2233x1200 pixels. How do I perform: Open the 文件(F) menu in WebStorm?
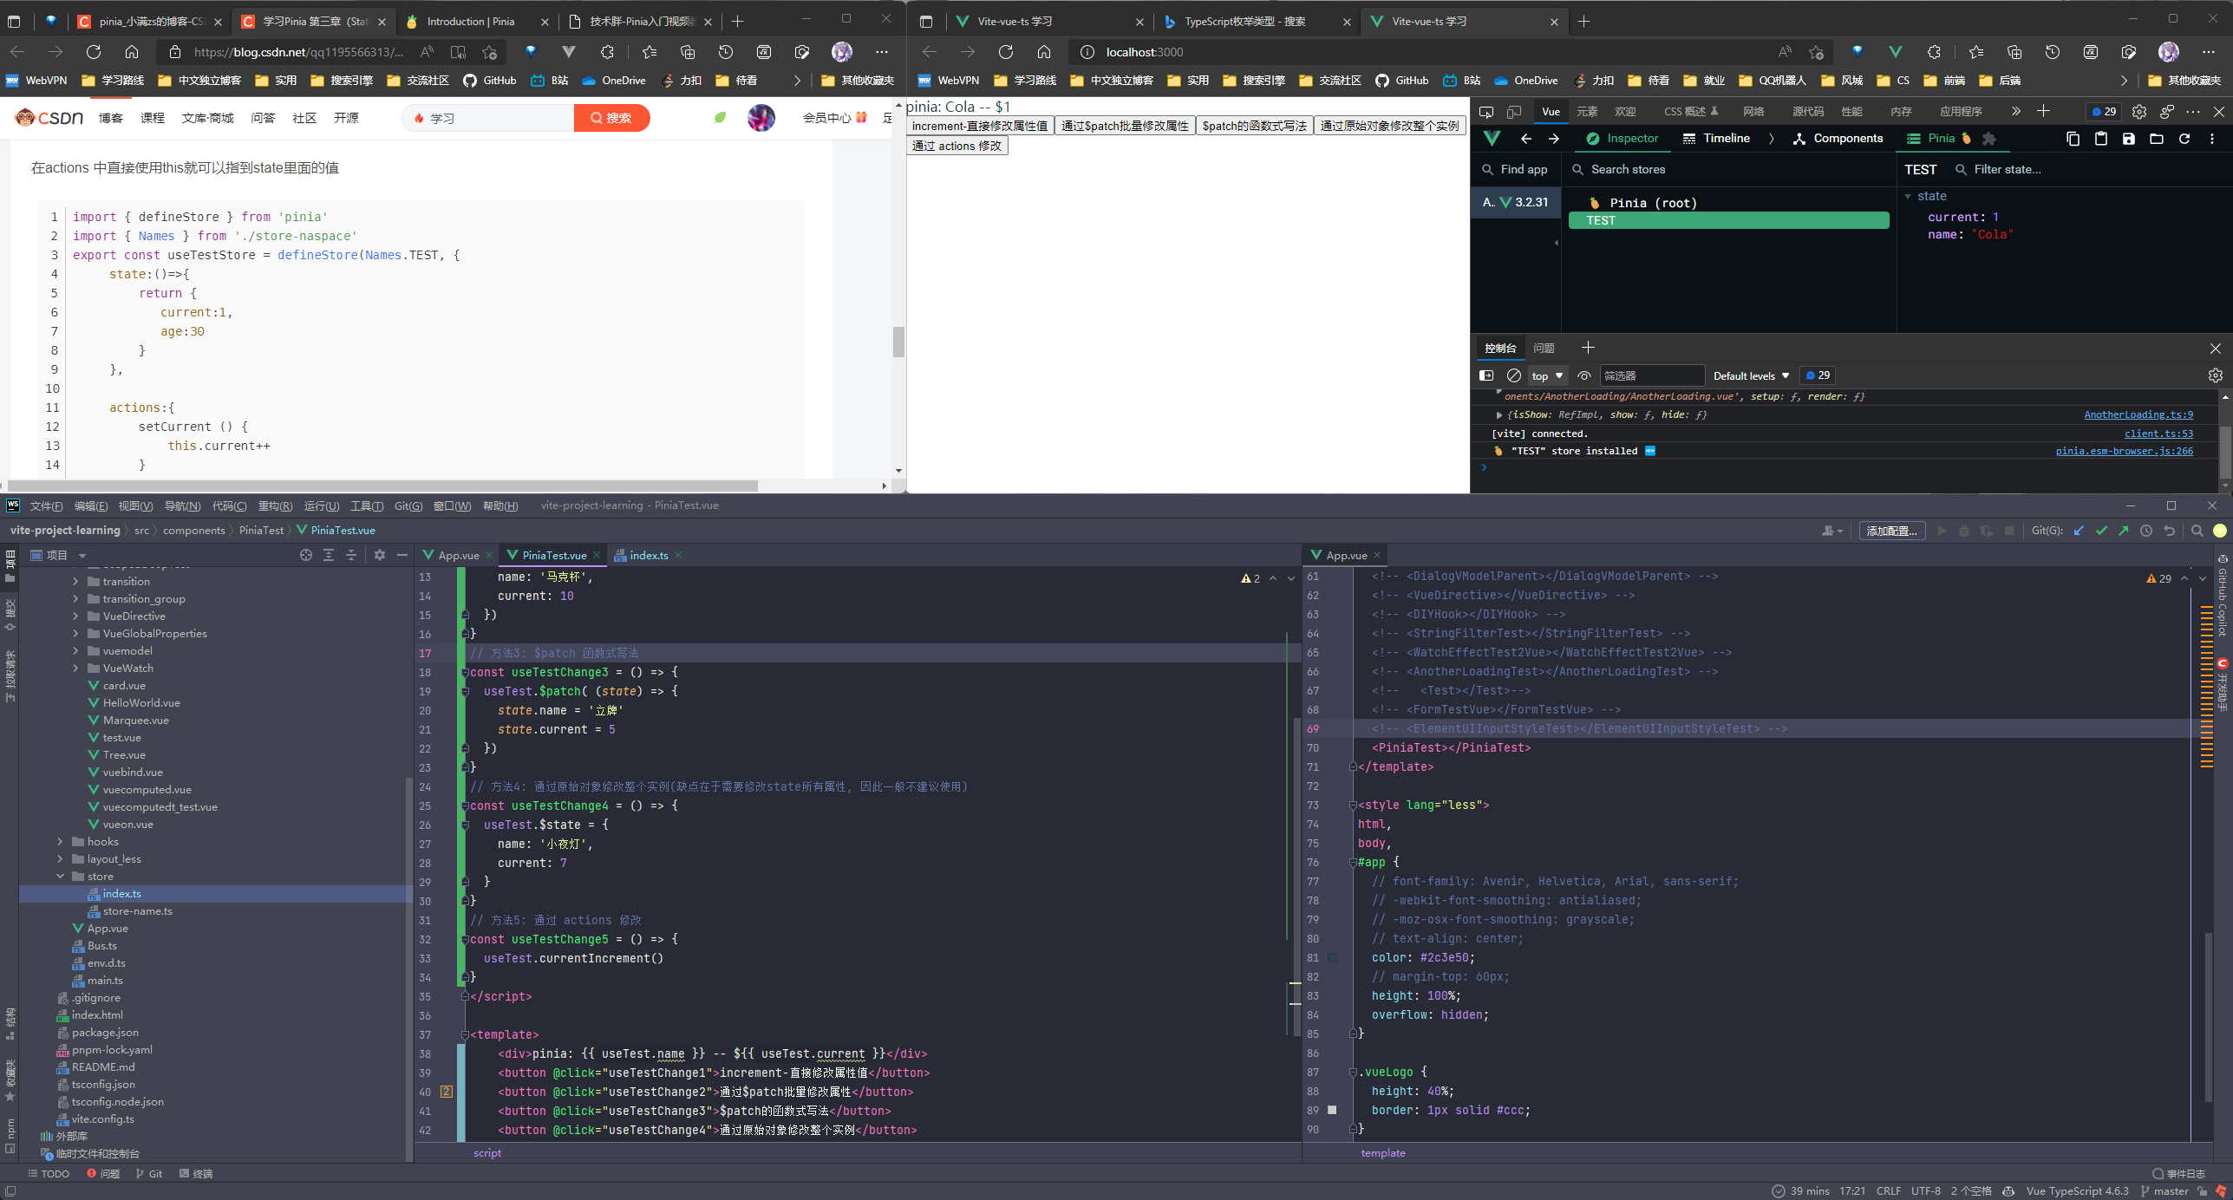click(46, 506)
